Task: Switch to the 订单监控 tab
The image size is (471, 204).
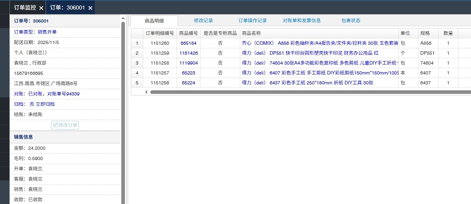Action: 25,8
